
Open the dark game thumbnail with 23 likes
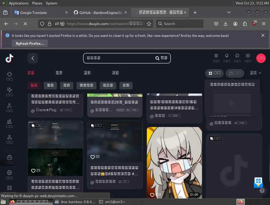[55, 149]
